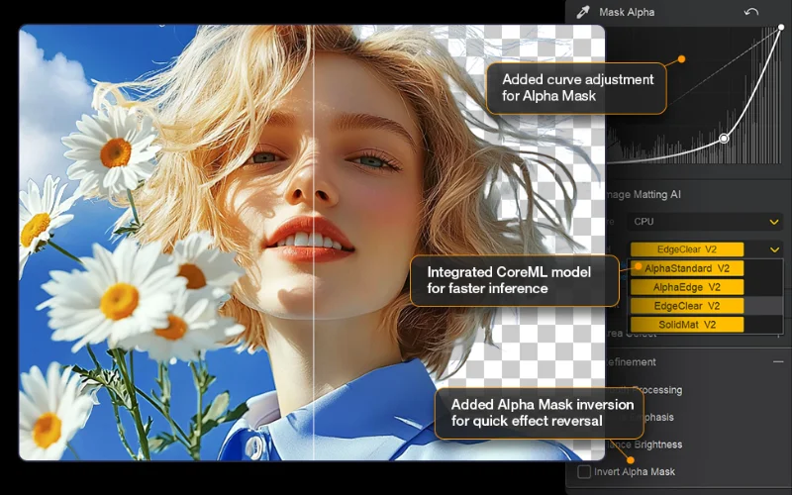This screenshot has height=495, width=792.
Task: Select the eyedropper tool beside Mask Alpha
Action: tap(583, 13)
